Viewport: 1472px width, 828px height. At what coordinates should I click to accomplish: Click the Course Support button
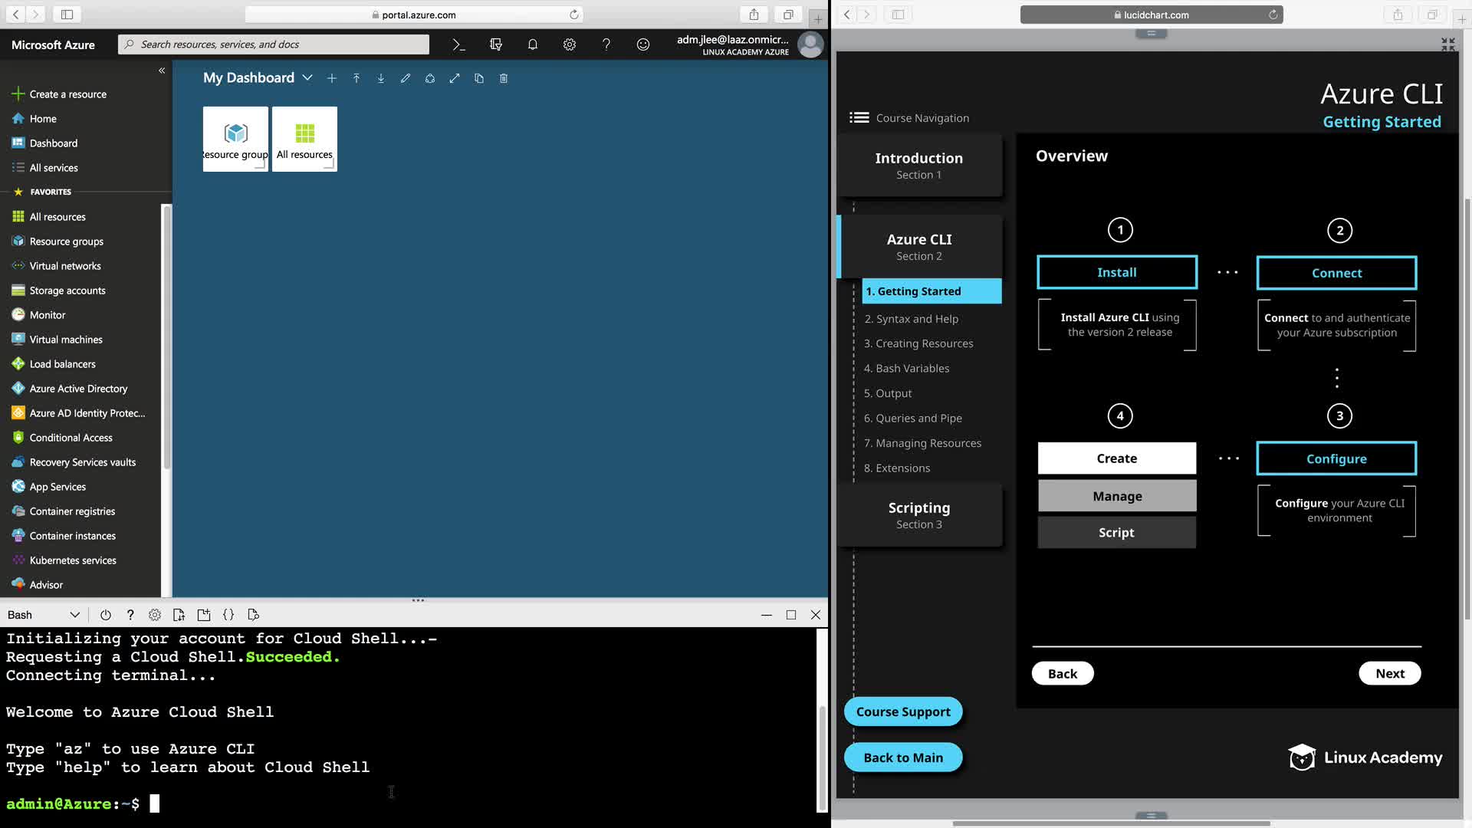(903, 711)
